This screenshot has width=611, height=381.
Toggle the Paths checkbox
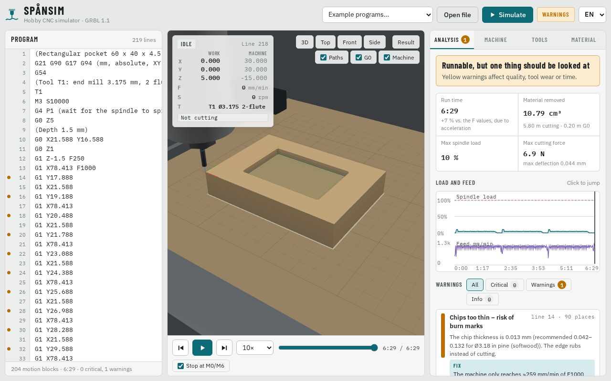[324, 58]
